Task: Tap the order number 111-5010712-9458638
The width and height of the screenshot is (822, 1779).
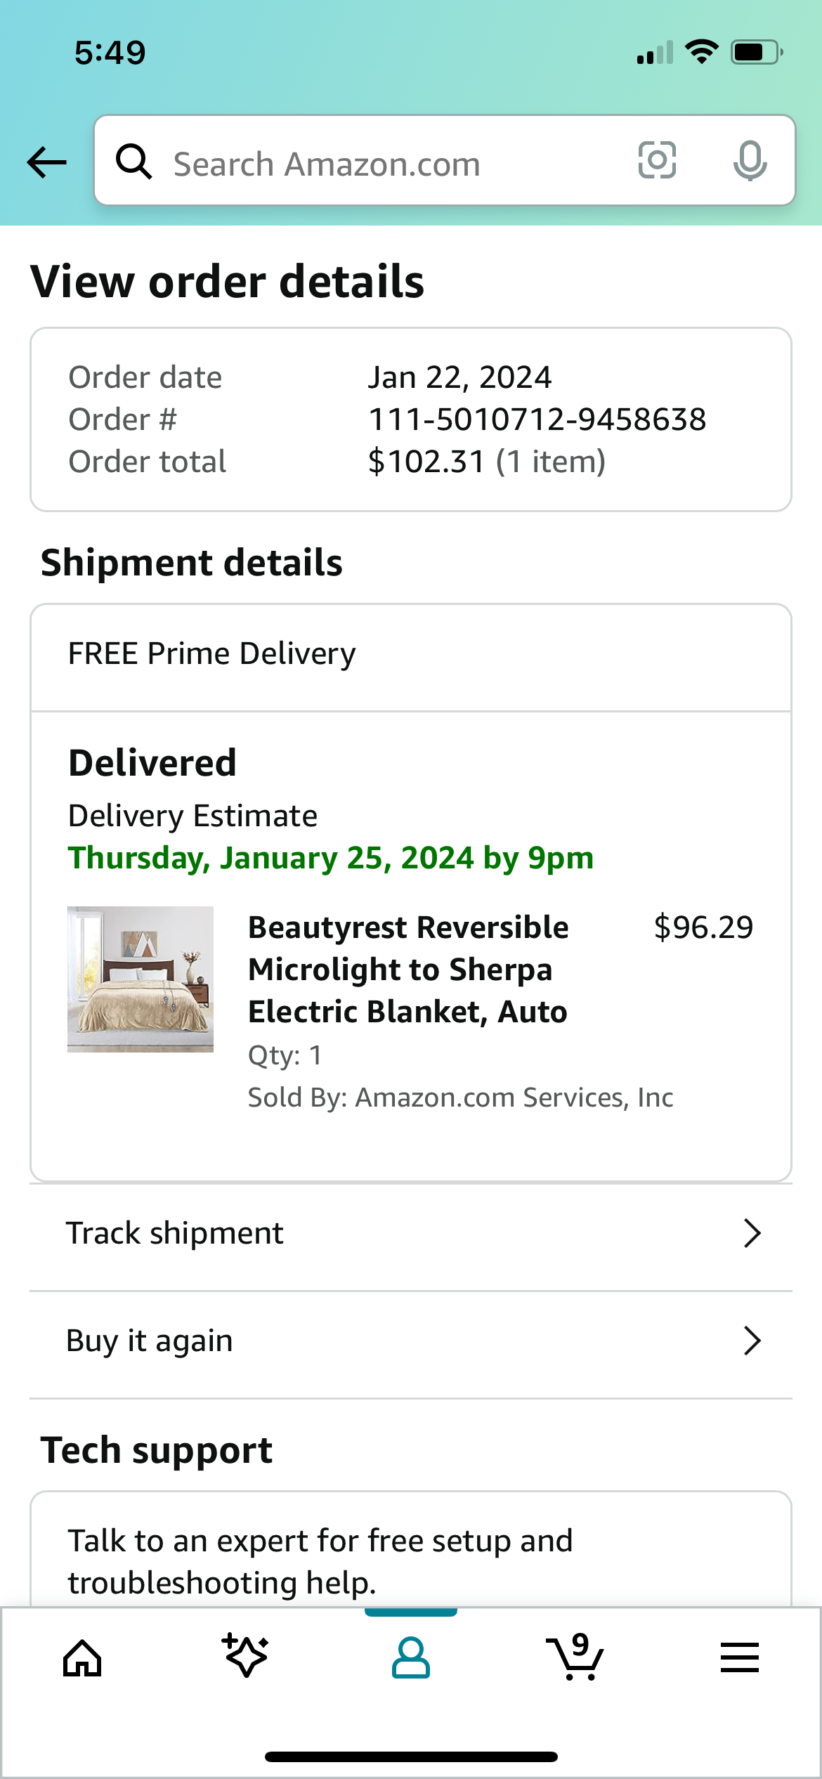Action: 537,419
